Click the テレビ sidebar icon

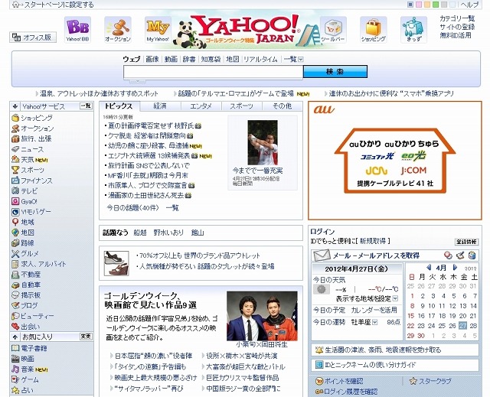(x=15, y=190)
